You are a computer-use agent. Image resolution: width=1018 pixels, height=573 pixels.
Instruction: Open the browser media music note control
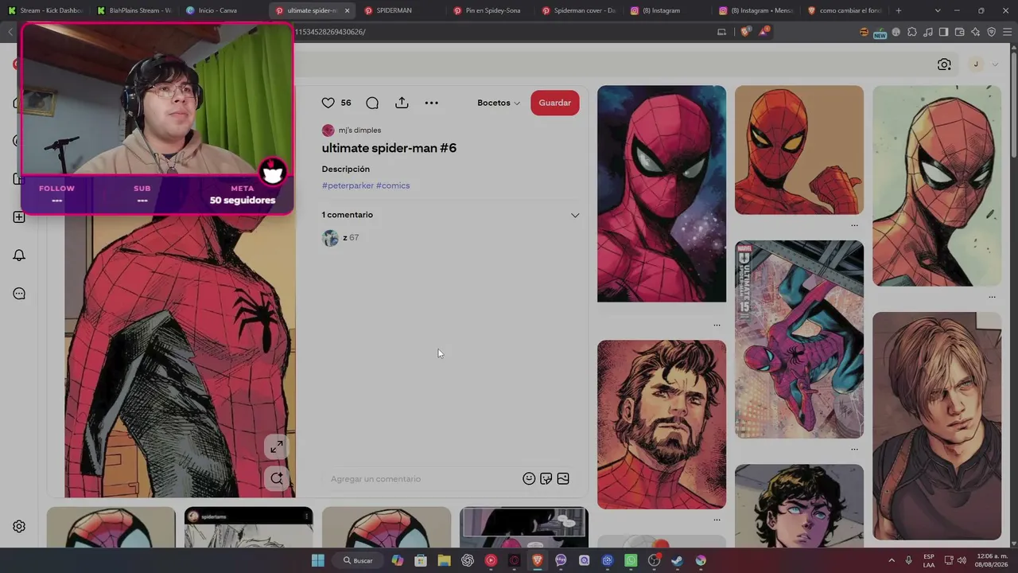click(928, 32)
